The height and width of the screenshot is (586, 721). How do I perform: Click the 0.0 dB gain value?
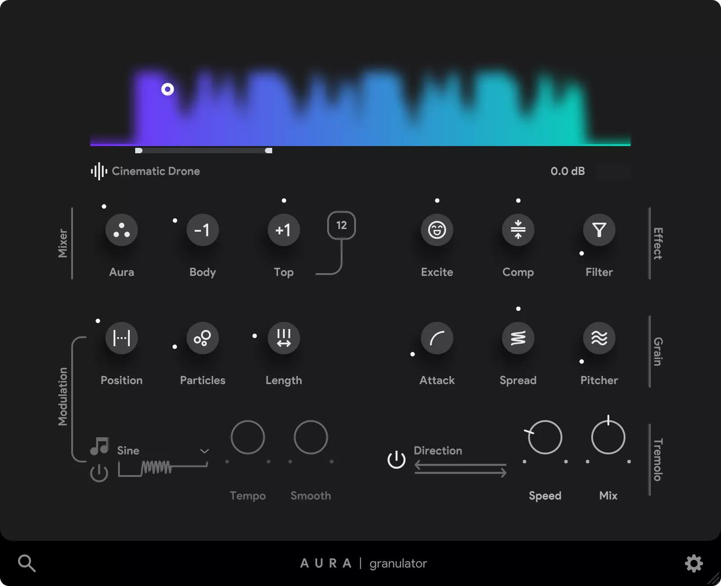tap(567, 171)
